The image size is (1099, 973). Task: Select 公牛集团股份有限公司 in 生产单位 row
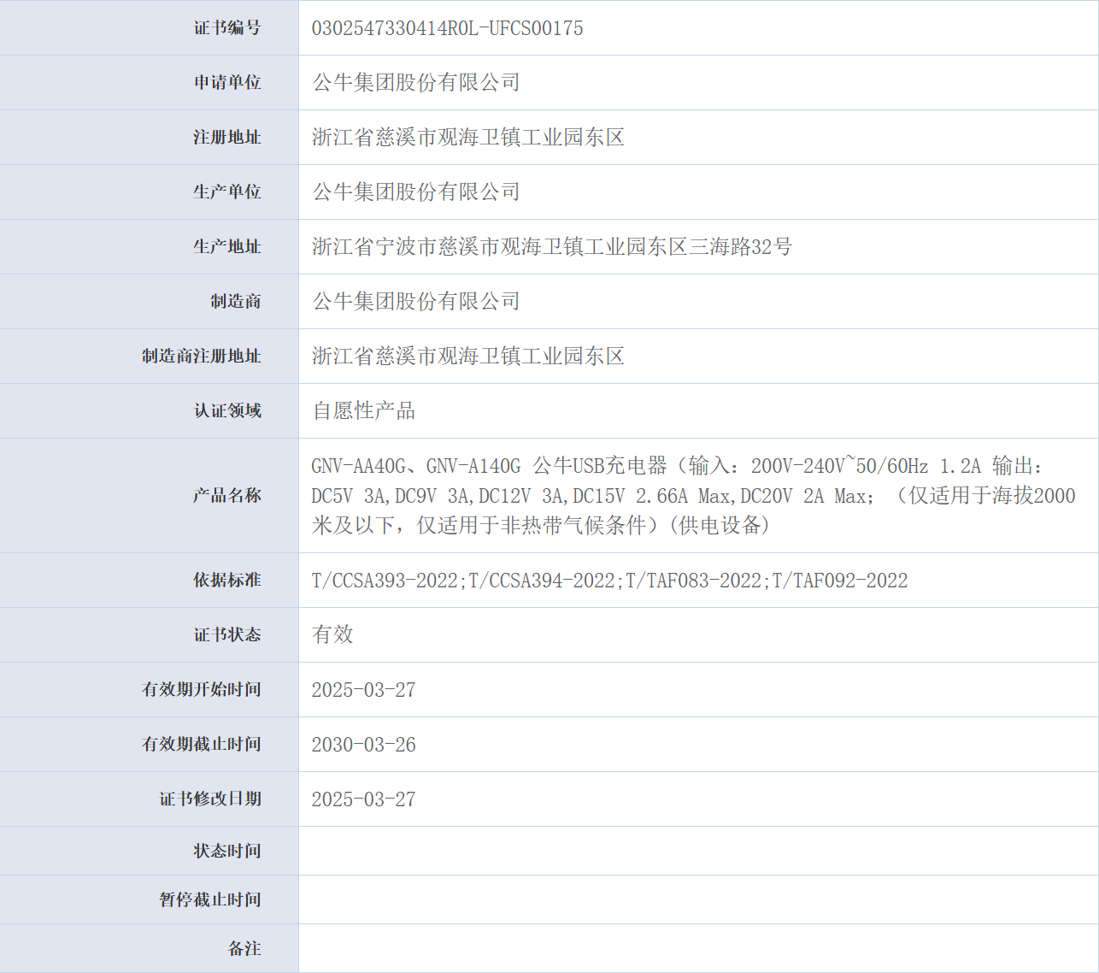tap(416, 192)
